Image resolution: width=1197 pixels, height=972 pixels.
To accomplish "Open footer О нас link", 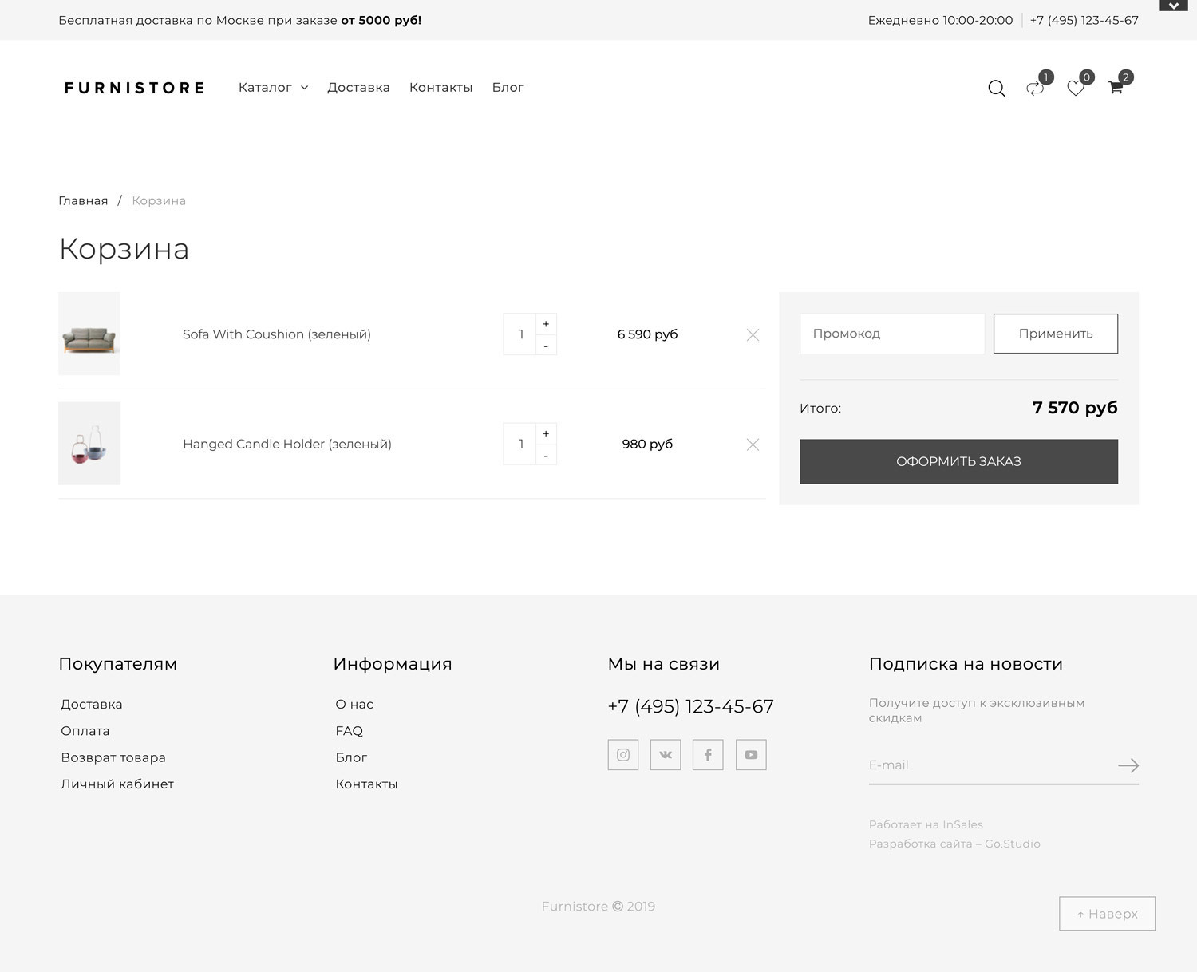I will [x=354, y=704].
